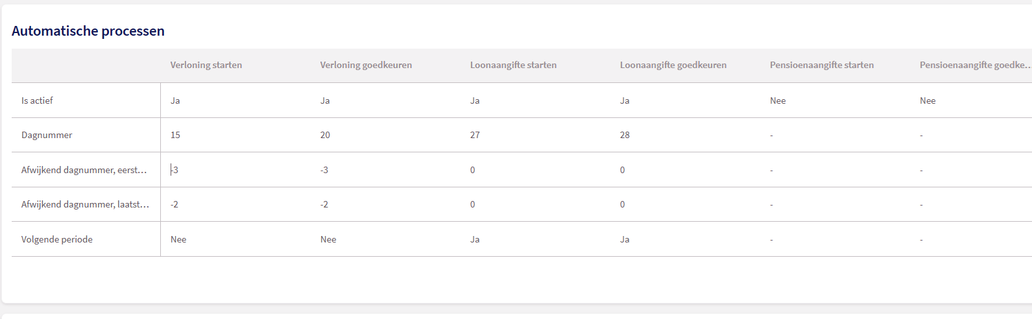Select Dagnummer value 20 for Verloning goedkeuren

click(325, 135)
